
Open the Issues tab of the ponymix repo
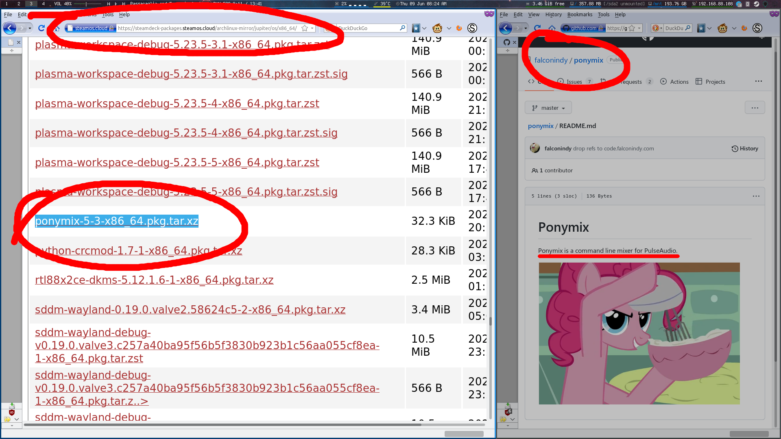[574, 82]
